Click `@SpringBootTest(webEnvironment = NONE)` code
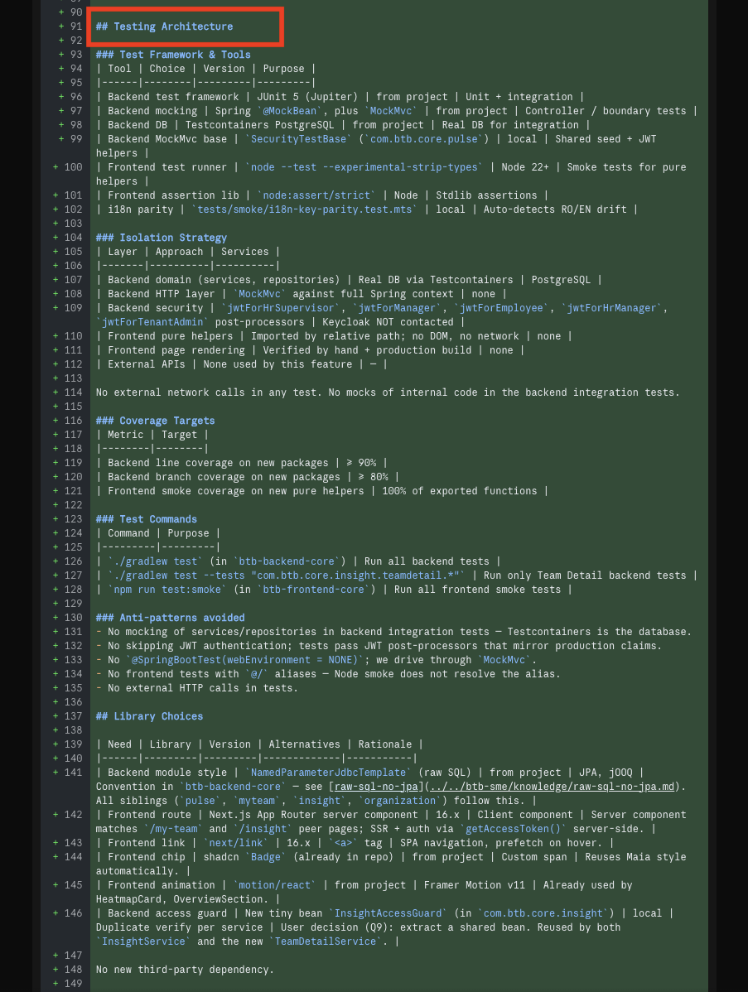 [245, 660]
